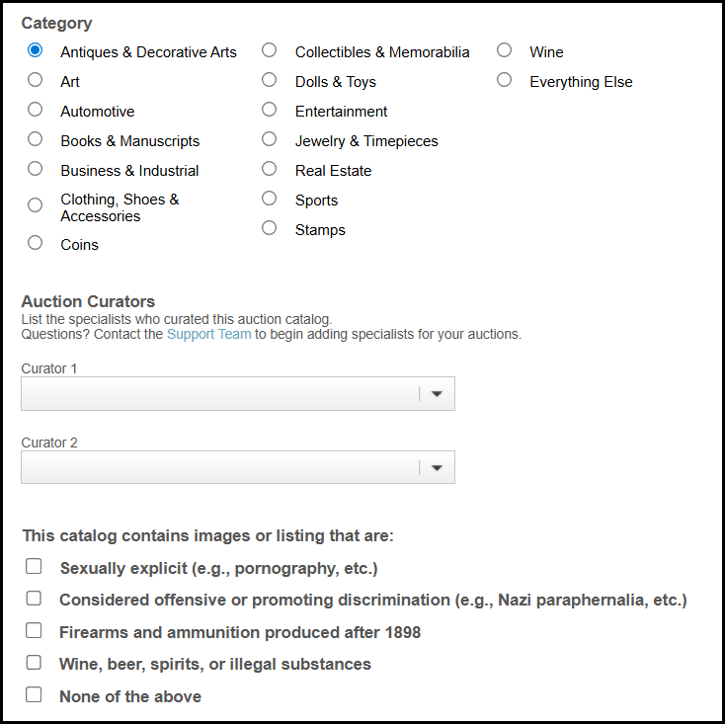
Task: Select the Real Estate category
Action: coord(269,169)
